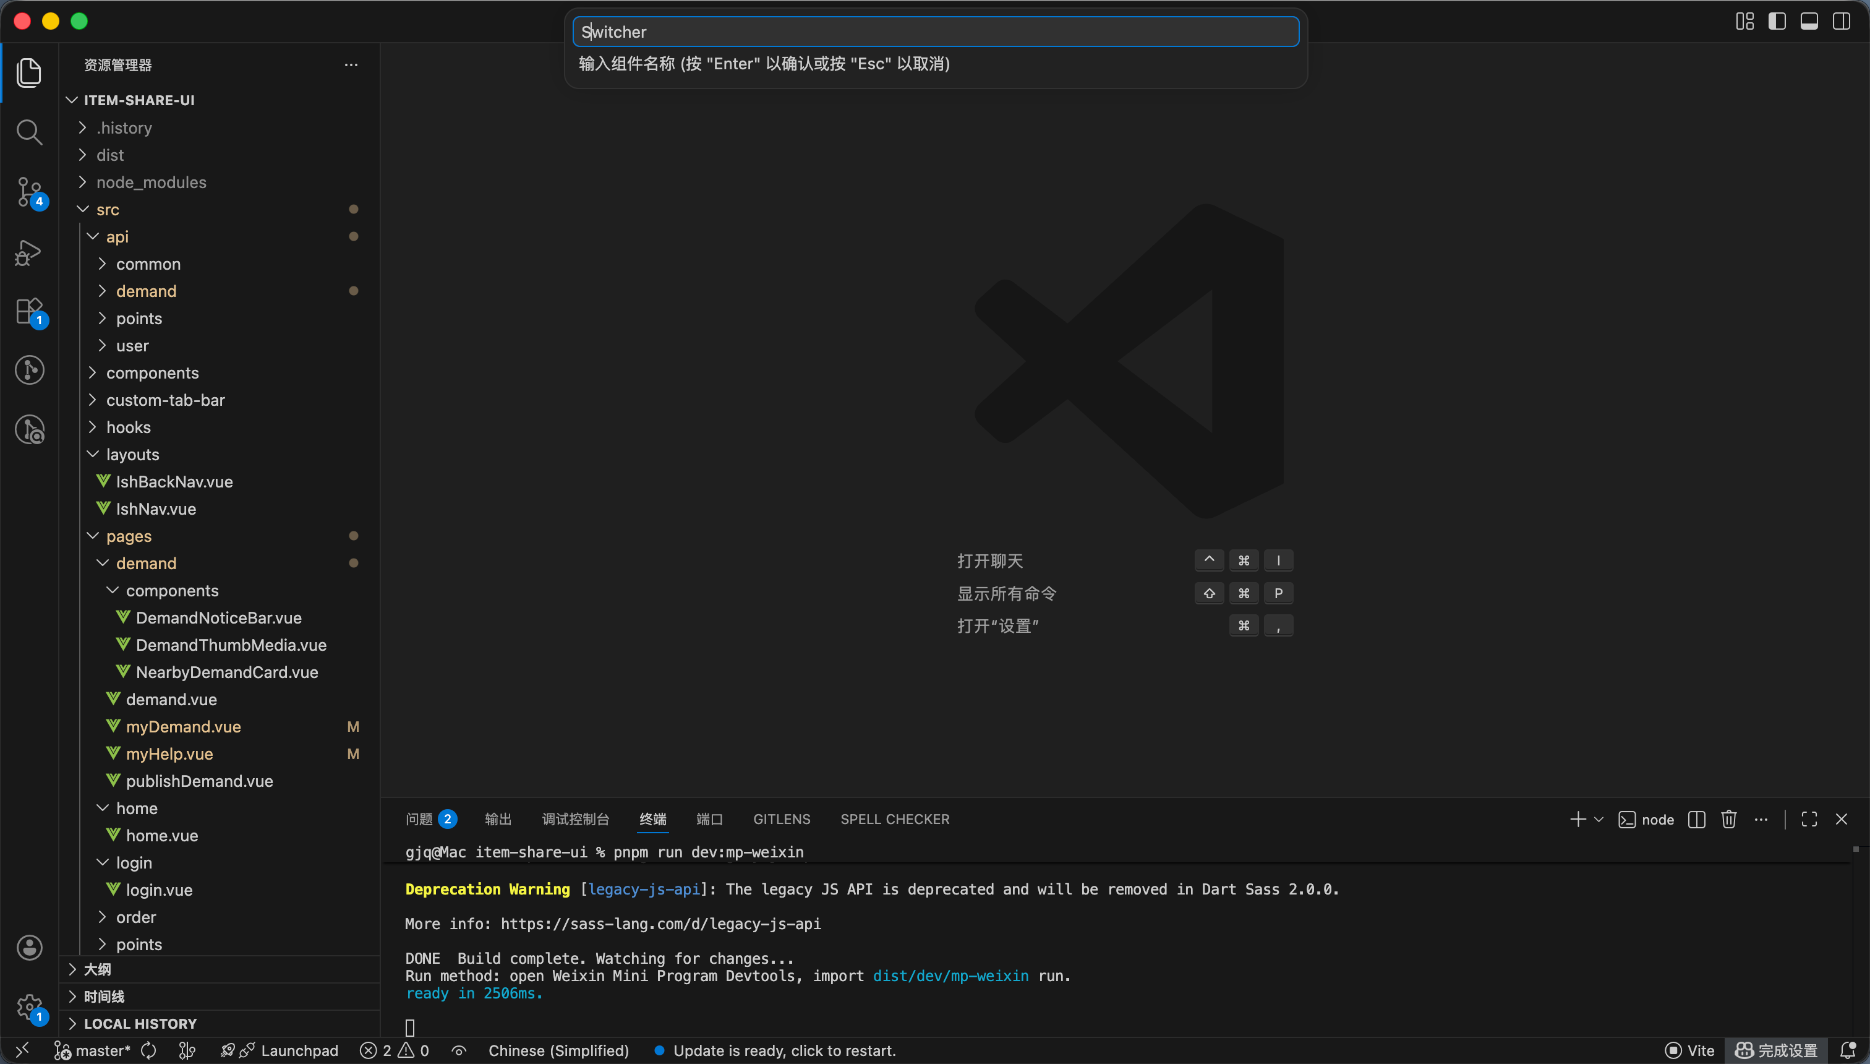Click the component name input field
Viewport: 1870px width, 1064px height.
pyautogui.click(x=935, y=32)
